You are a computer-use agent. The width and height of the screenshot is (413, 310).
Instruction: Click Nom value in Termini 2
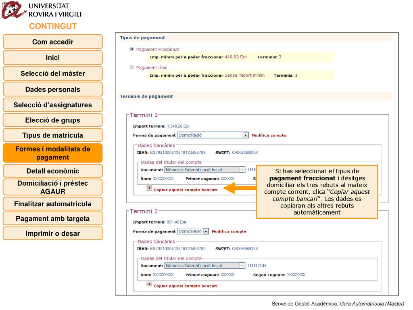[163, 274]
